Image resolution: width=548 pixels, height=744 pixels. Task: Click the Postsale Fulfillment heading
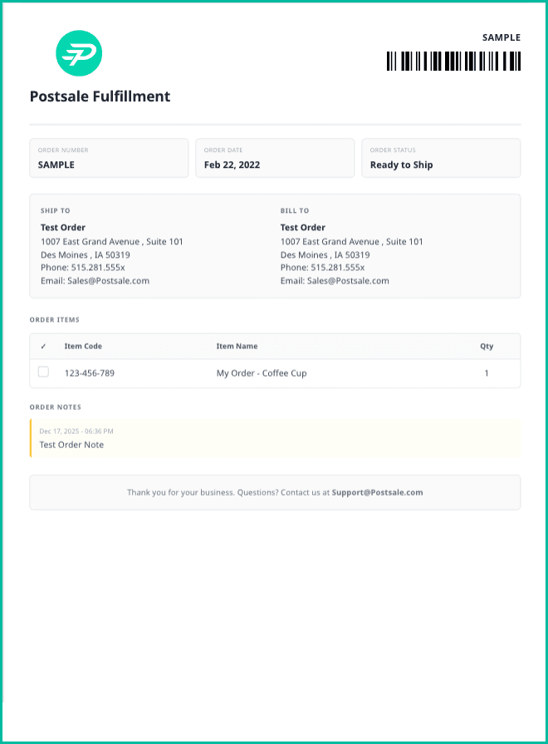click(100, 96)
